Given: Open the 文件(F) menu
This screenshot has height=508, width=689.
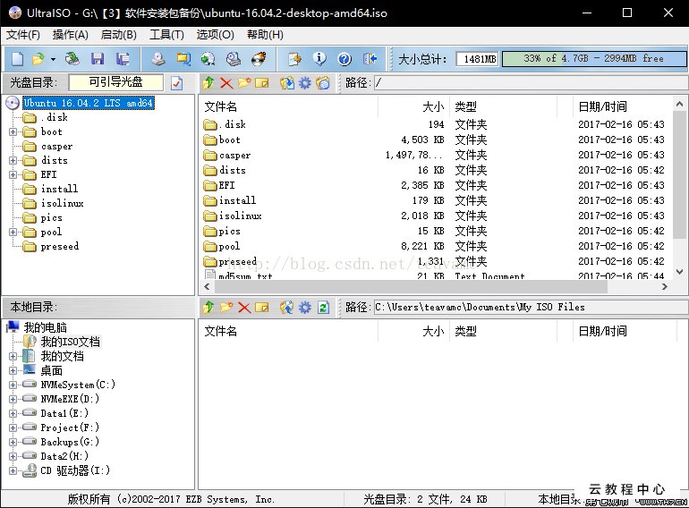Looking at the screenshot, I should pyautogui.click(x=23, y=35).
